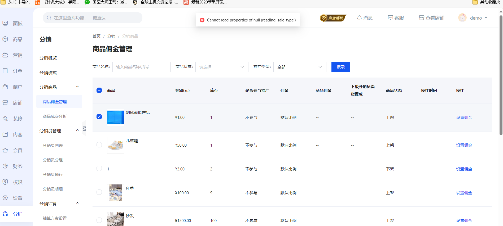Open 分销员分组 submenu item
This screenshot has width=503, height=226.
(x=53, y=160)
